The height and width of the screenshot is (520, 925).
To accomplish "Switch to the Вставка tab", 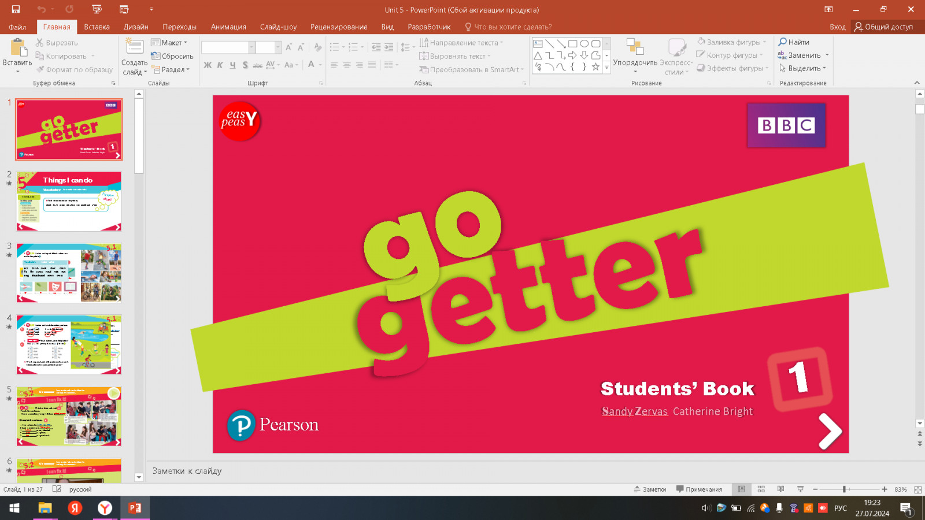I will pyautogui.click(x=97, y=27).
